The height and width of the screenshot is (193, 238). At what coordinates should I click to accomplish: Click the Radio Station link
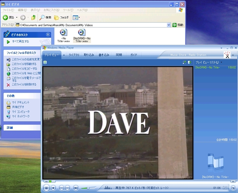pos(197,55)
